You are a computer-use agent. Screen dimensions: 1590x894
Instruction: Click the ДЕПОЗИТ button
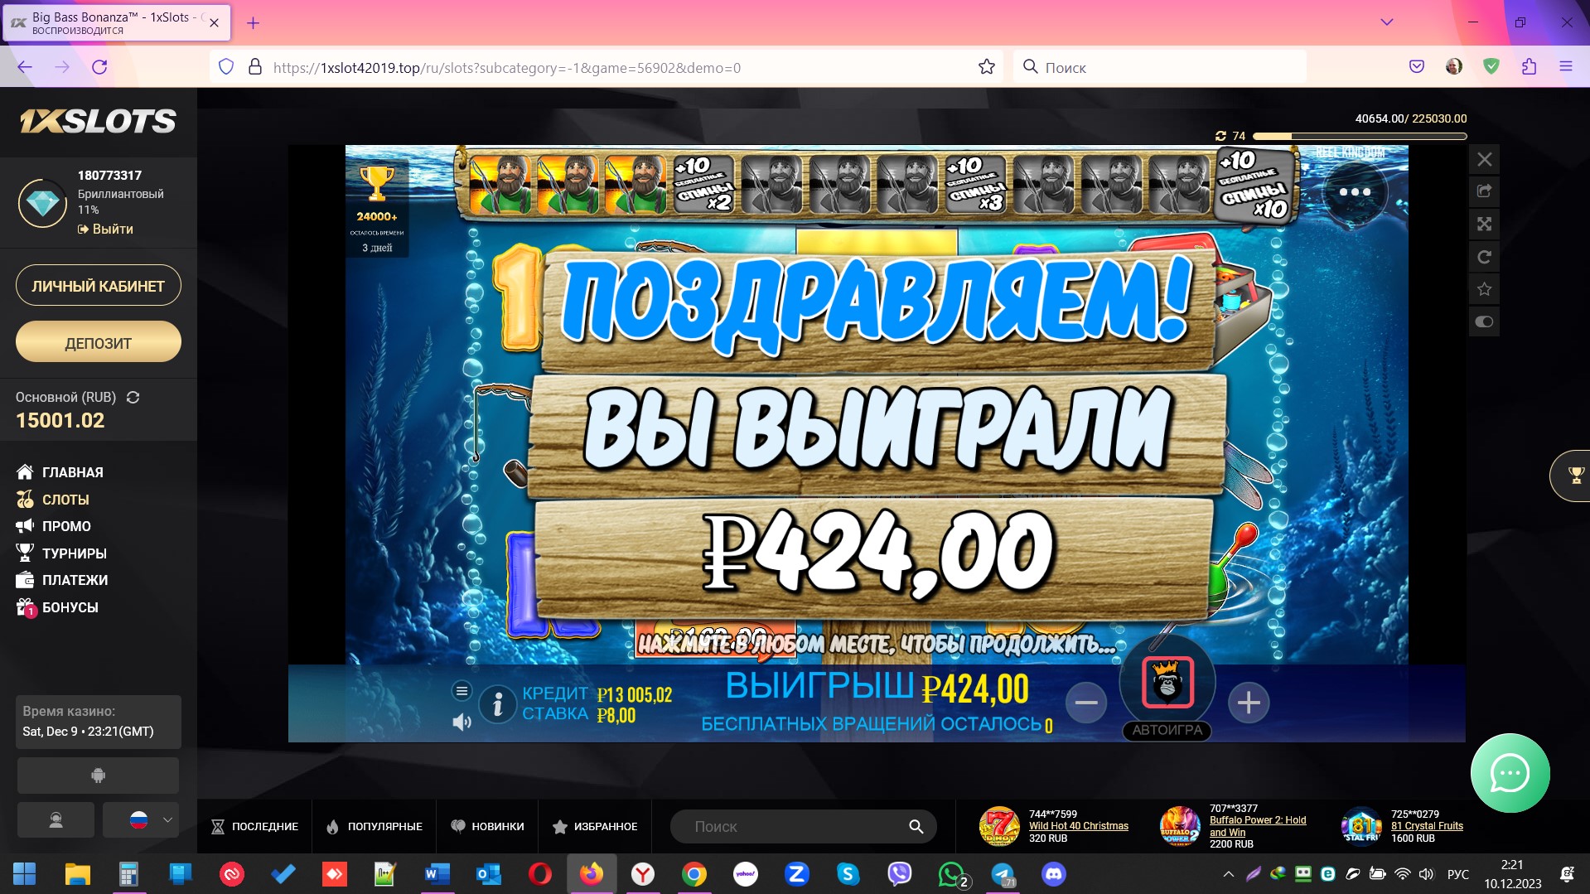pos(98,342)
